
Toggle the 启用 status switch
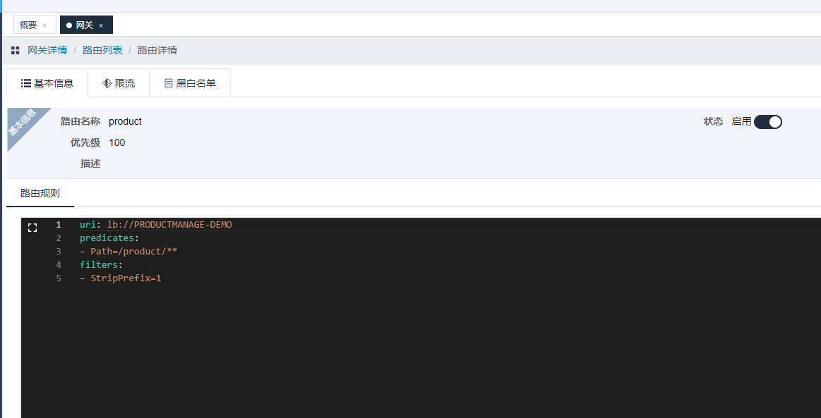pyautogui.click(x=767, y=122)
